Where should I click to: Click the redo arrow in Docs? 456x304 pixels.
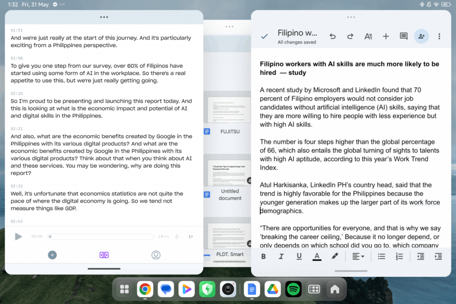click(x=350, y=36)
